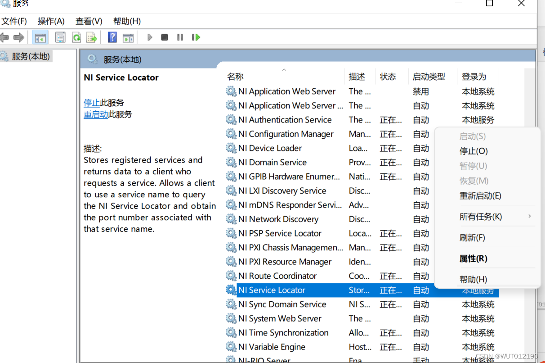Viewport: 545px width, 363px height.
Task: Sort by the 登录为 column header
Action: 478,77
